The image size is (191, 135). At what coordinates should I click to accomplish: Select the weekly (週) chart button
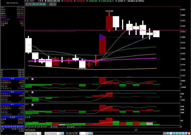pyautogui.click(x=51, y=4)
